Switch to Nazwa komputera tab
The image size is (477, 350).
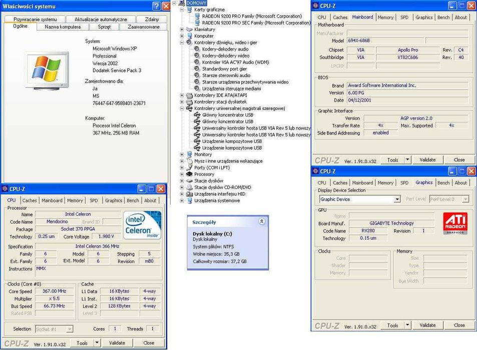pos(63,26)
